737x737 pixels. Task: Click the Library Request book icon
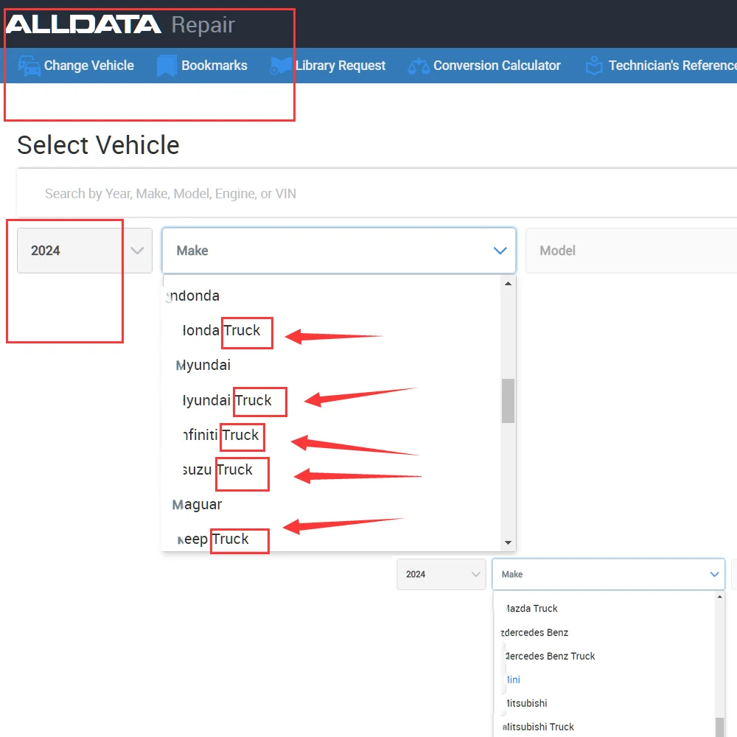point(281,66)
